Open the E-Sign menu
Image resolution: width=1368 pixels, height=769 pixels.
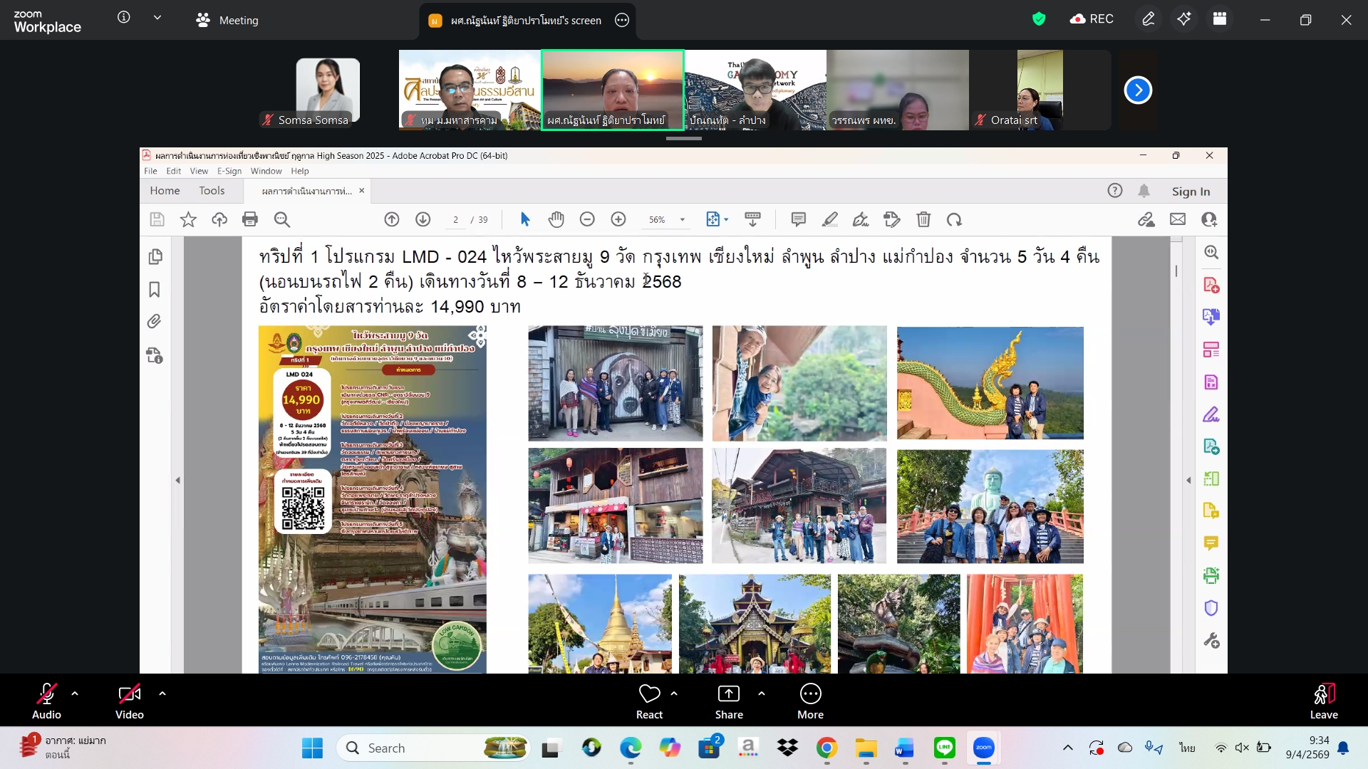pos(229,171)
